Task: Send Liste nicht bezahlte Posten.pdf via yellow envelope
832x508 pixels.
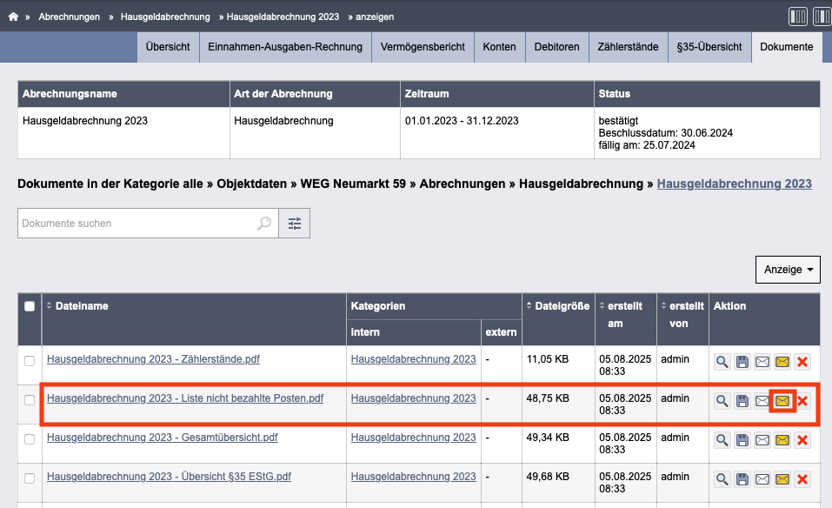Action: coord(782,401)
